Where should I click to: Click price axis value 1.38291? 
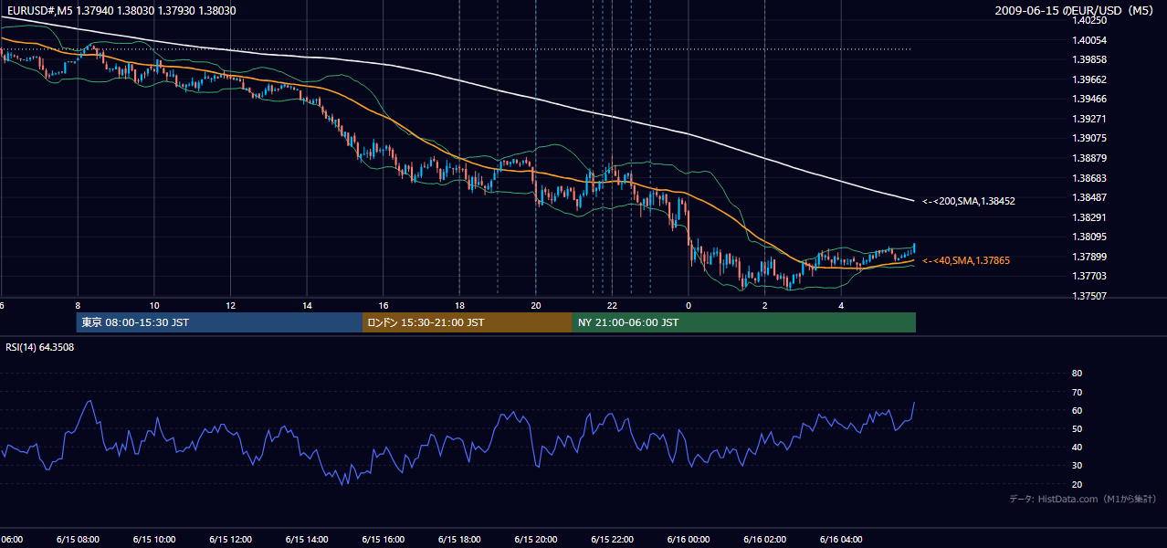[x=1090, y=217]
